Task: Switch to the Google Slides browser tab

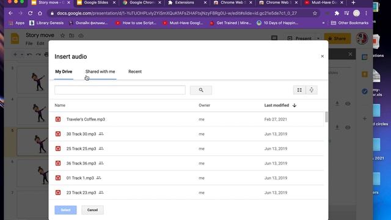Action: point(97,2)
